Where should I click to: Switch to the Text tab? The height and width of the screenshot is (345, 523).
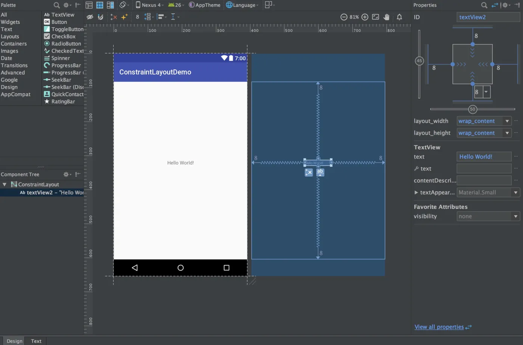pyautogui.click(x=36, y=341)
